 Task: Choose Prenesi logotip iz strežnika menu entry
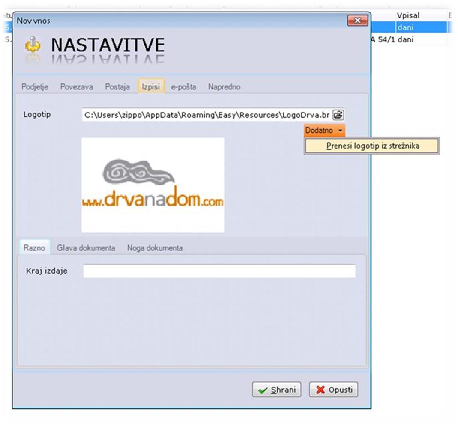[372, 146]
